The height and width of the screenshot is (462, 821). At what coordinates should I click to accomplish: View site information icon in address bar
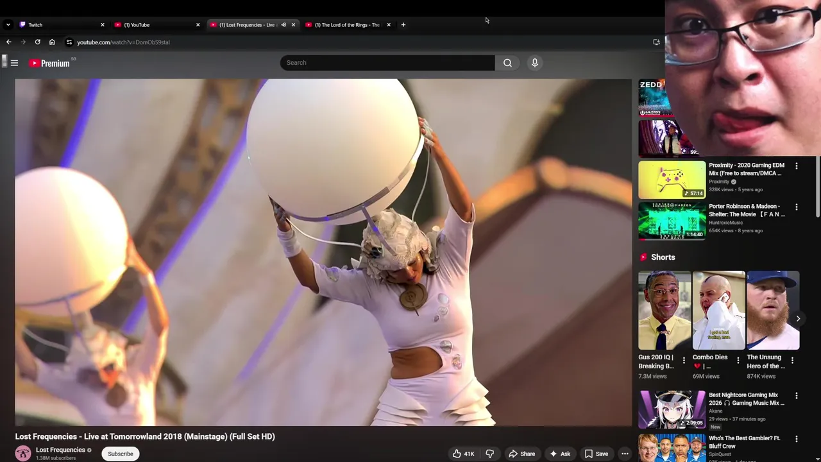point(69,42)
